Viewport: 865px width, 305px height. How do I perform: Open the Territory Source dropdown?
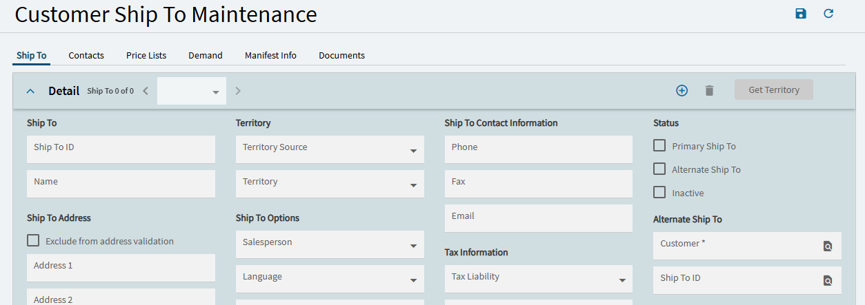point(413,151)
